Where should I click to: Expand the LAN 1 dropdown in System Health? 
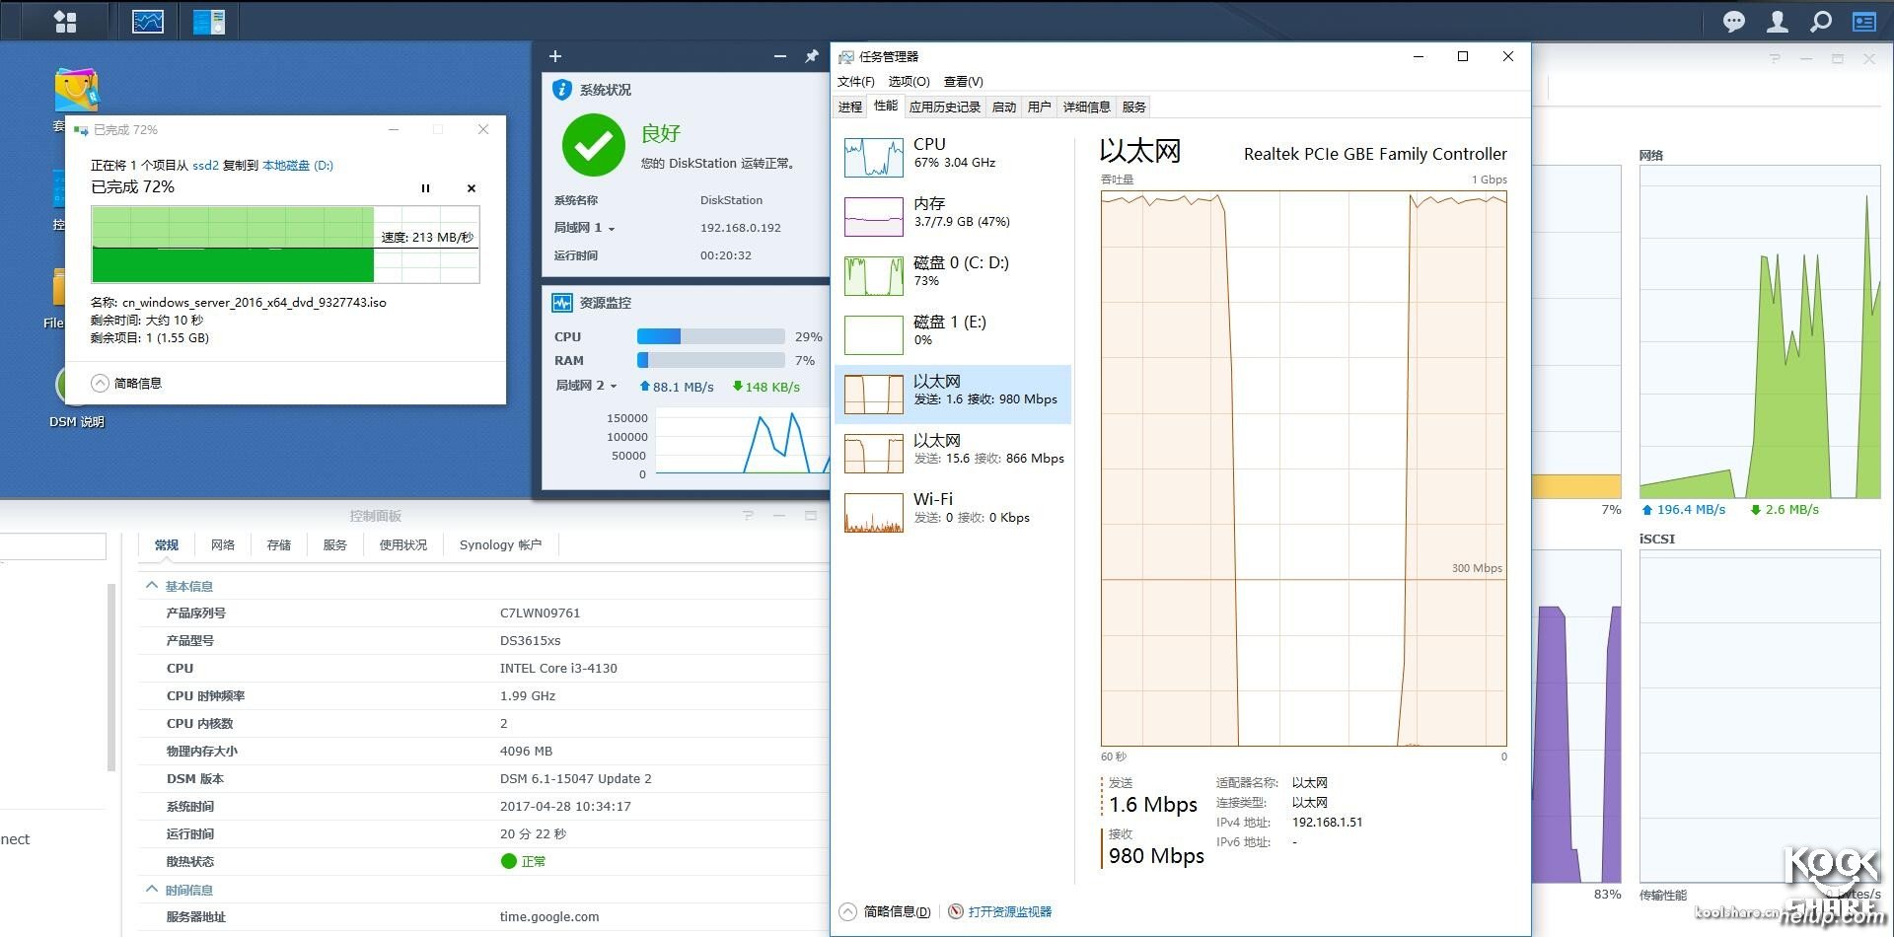[612, 229]
